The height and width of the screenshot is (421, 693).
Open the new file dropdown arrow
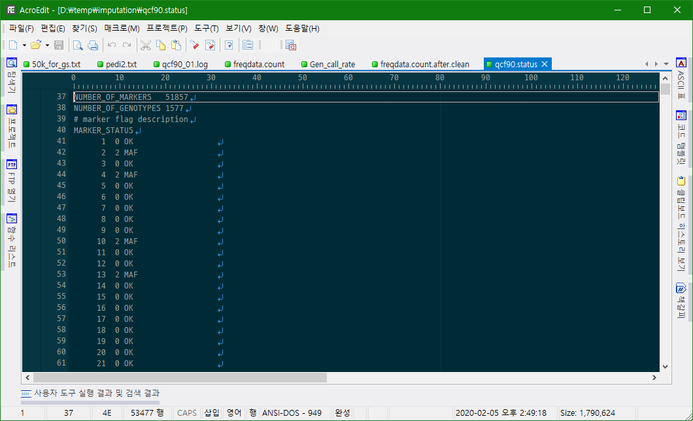point(24,45)
